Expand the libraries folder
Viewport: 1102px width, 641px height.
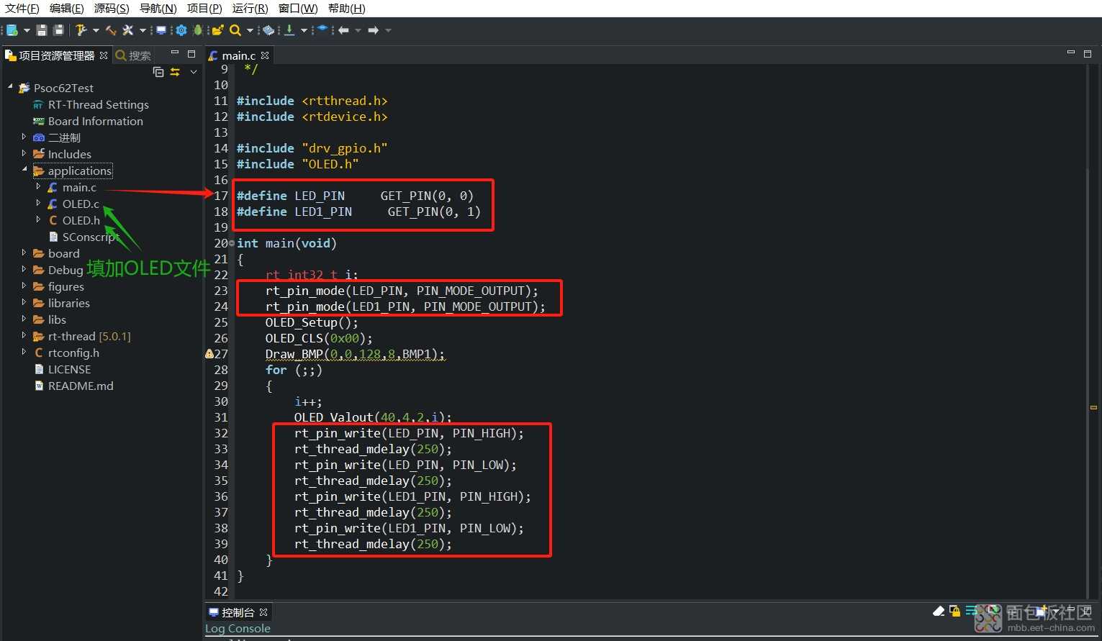pyautogui.click(x=24, y=302)
